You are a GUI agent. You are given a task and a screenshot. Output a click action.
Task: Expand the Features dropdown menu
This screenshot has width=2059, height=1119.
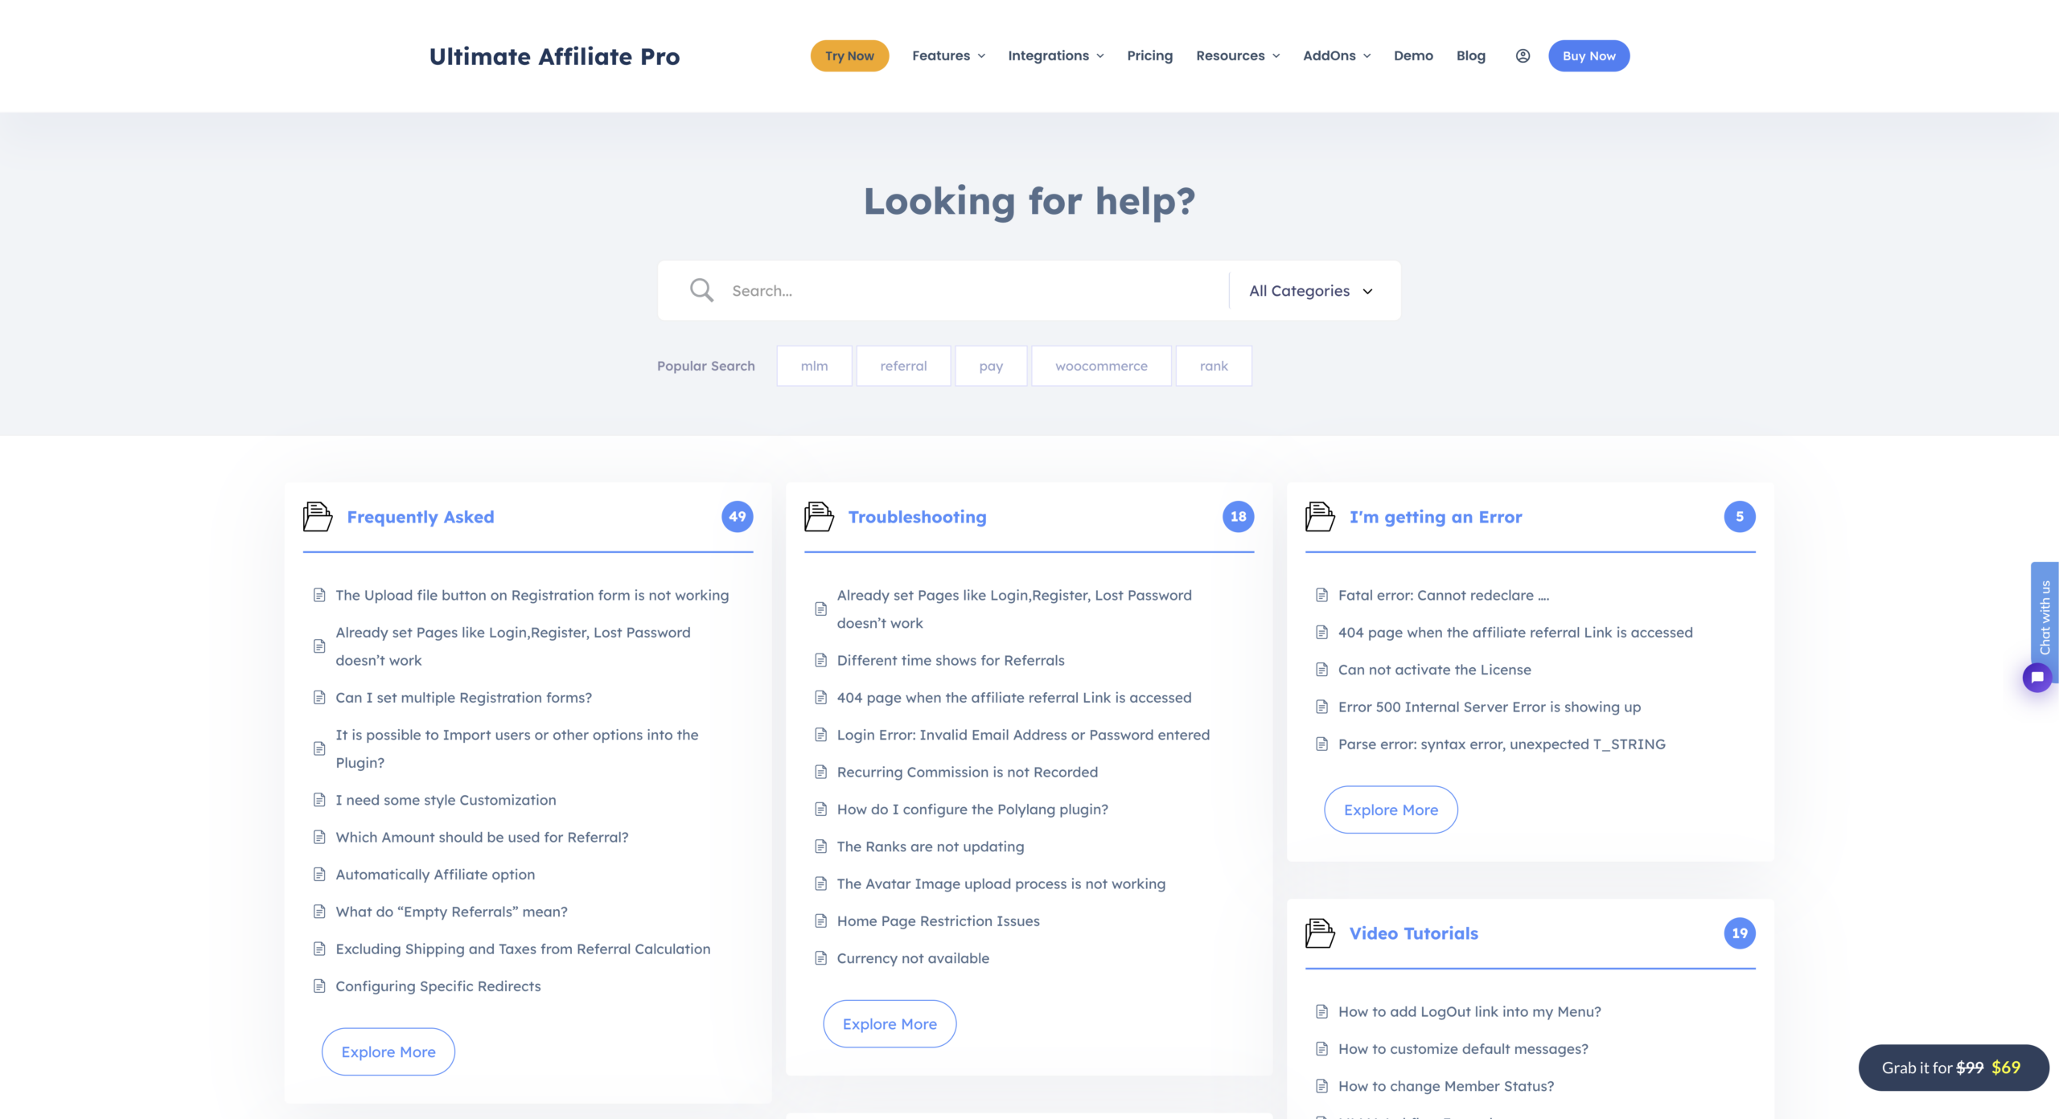click(951, 55)
